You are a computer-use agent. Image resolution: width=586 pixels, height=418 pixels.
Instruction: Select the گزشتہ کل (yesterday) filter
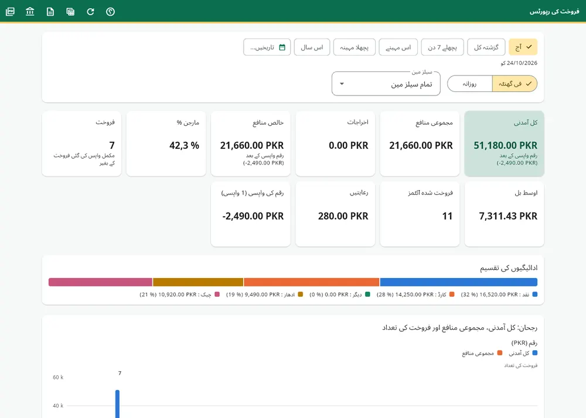click(x=486, y=47)
